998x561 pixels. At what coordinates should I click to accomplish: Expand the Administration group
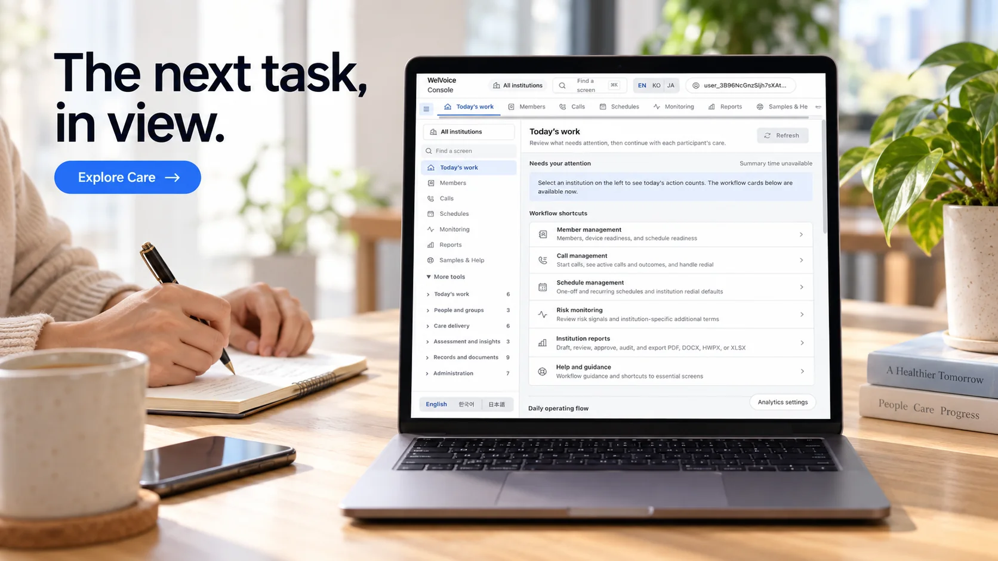coord(467,373)
